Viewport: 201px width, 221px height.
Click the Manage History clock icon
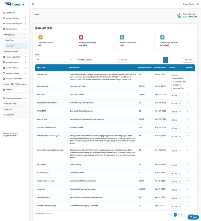(4, 73)
